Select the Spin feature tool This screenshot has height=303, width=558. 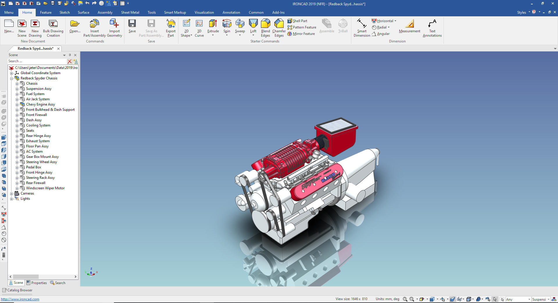pyautogui.click(x=227, y=24)
